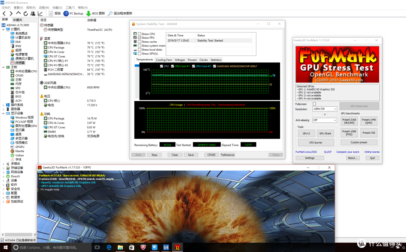This screenshot has width=406, height=252.
Task: Select CPUID tree item
Action: pos(19,75)
